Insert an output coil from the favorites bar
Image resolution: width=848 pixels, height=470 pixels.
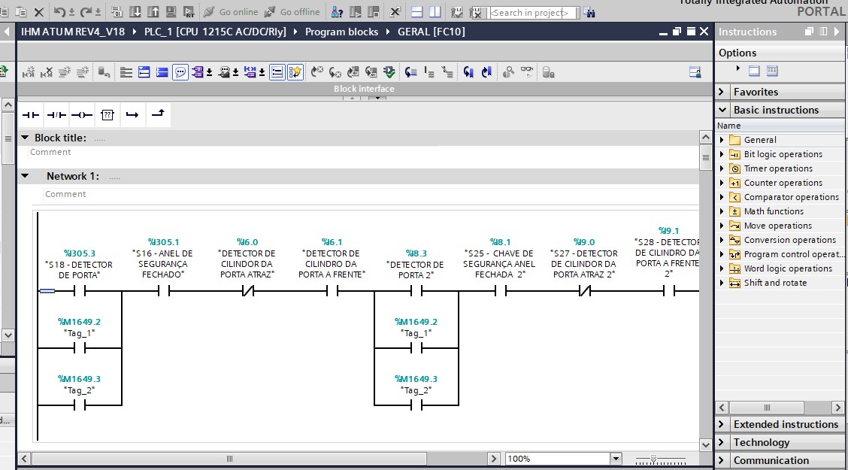point(81,115)
